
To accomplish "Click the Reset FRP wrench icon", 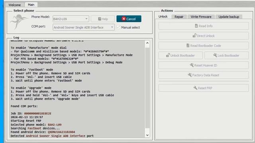I will [195, 88].
